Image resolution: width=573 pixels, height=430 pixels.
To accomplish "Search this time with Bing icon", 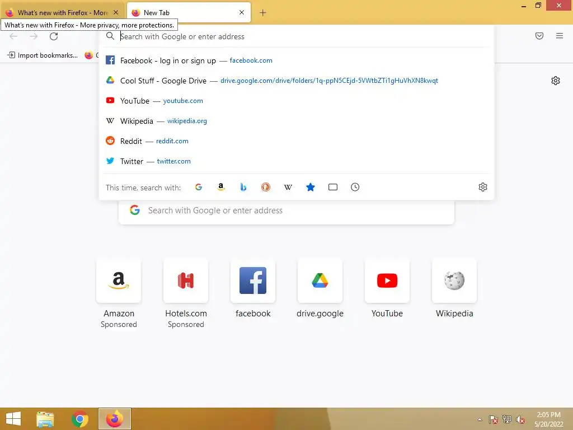I will [243, 187].
